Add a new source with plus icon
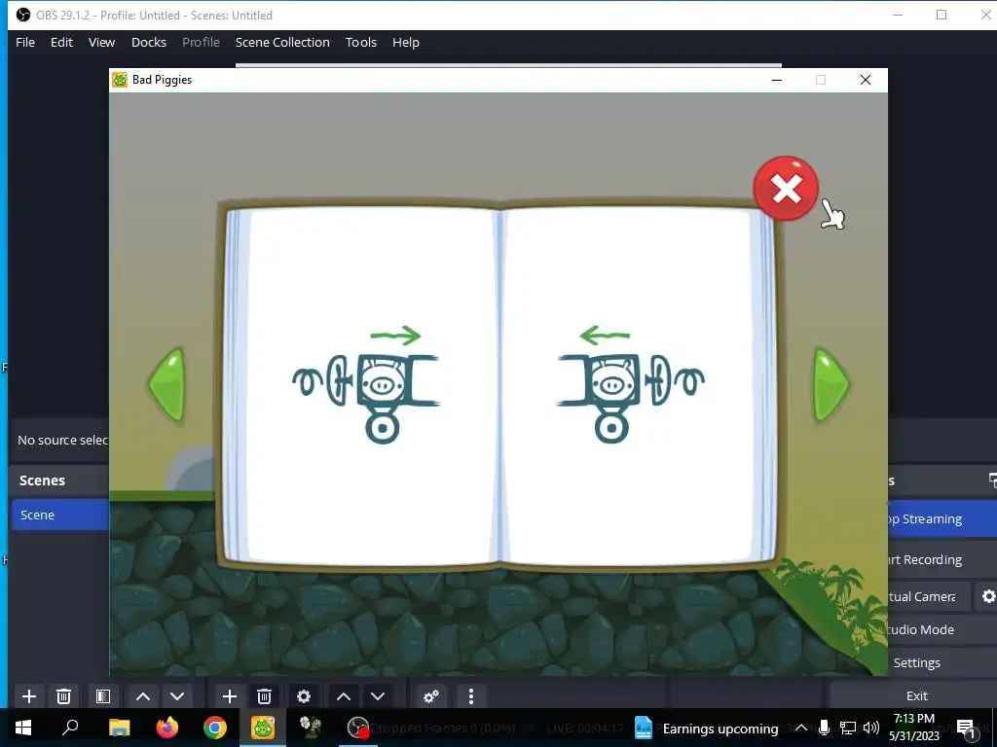This screenshot has height=747, width=997. tap(230, 696)
